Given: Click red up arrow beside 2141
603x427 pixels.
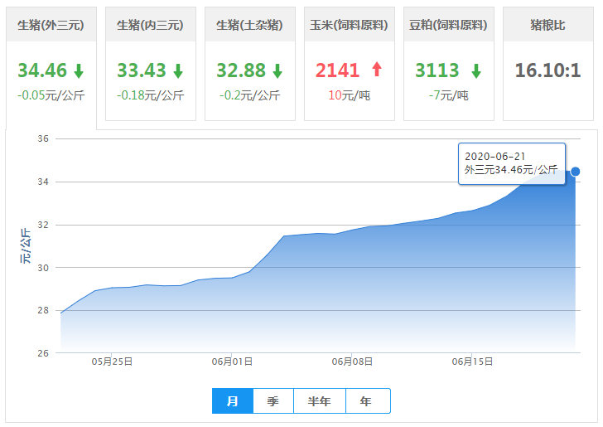Looking at the screenshot, I should click(x=377, y=70).
